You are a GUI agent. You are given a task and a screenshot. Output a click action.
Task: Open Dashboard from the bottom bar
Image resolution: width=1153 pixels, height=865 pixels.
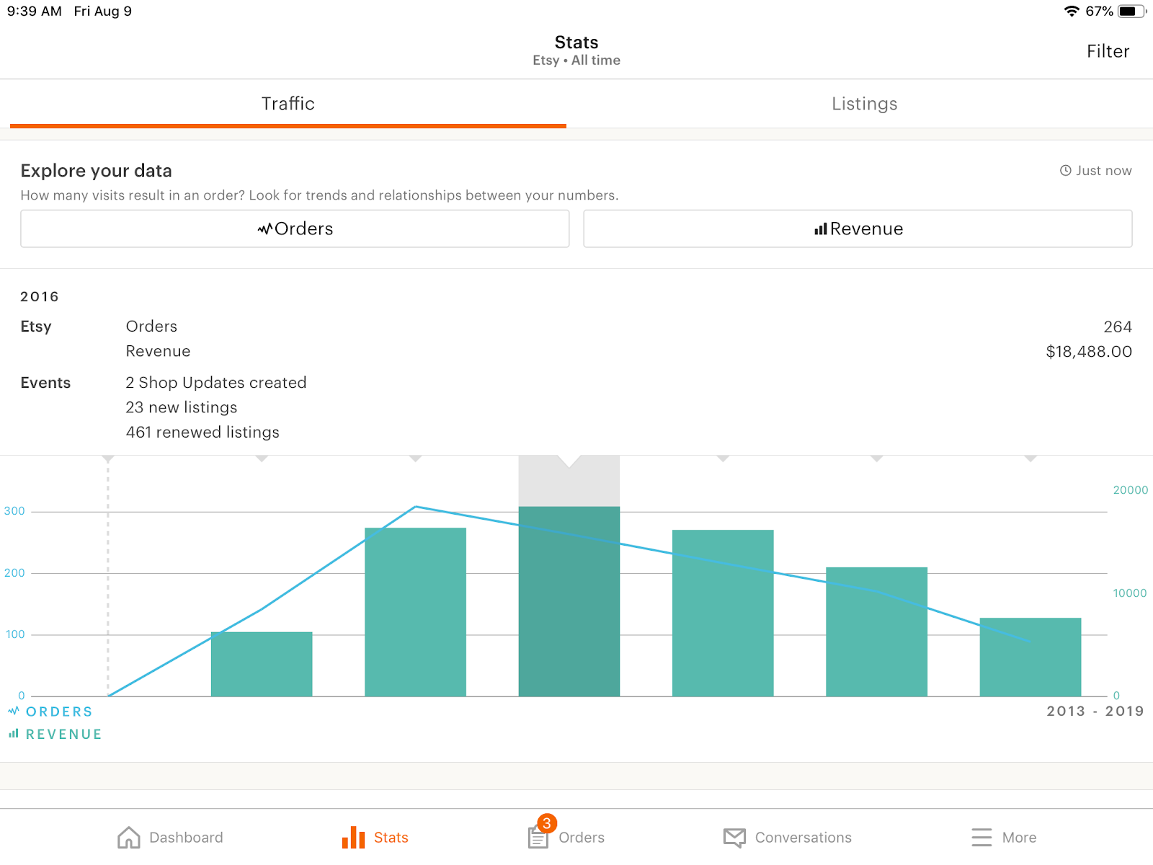click(170, 838)
